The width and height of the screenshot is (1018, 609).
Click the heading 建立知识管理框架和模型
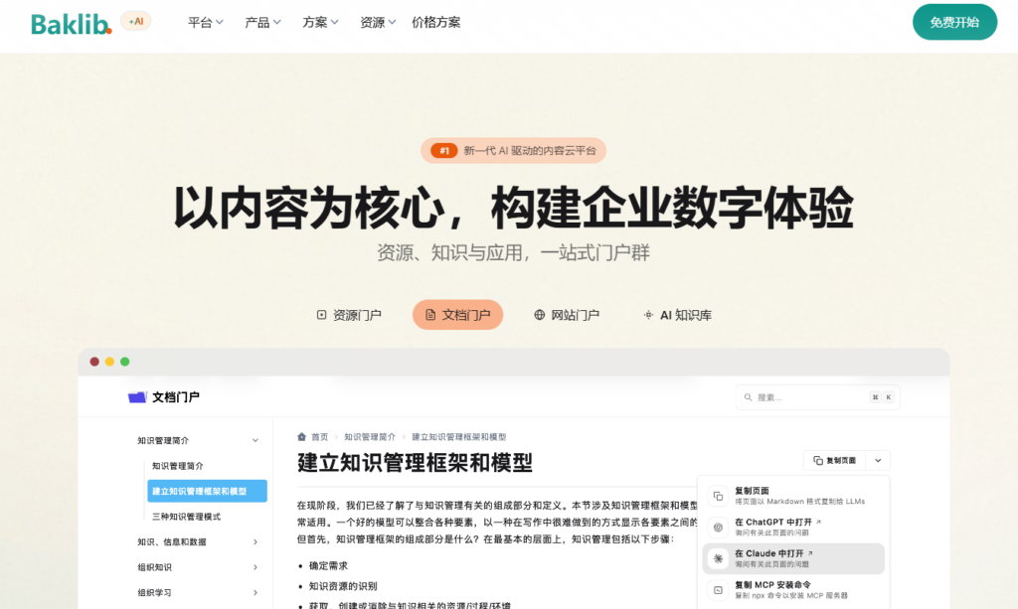(x=415, y=462)
